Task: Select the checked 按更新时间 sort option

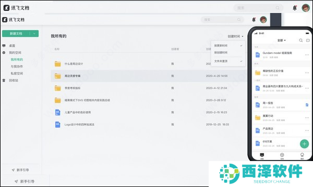Action: (x=228, y=46)
